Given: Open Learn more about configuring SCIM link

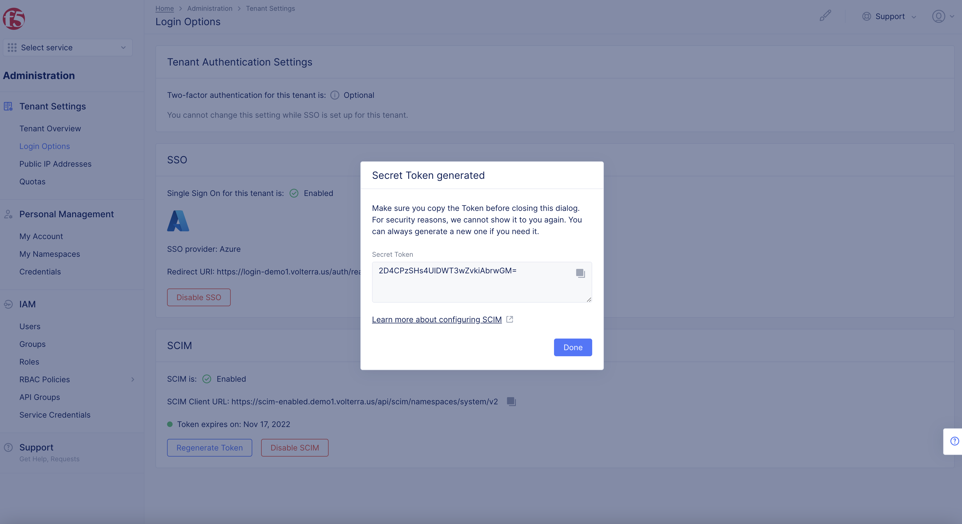Looking at the screenshot, I should click(x=436, y=319).
